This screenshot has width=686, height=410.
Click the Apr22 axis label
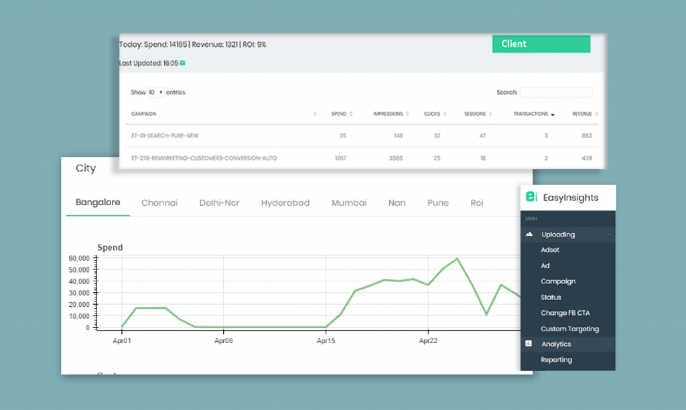coord(428,340)
